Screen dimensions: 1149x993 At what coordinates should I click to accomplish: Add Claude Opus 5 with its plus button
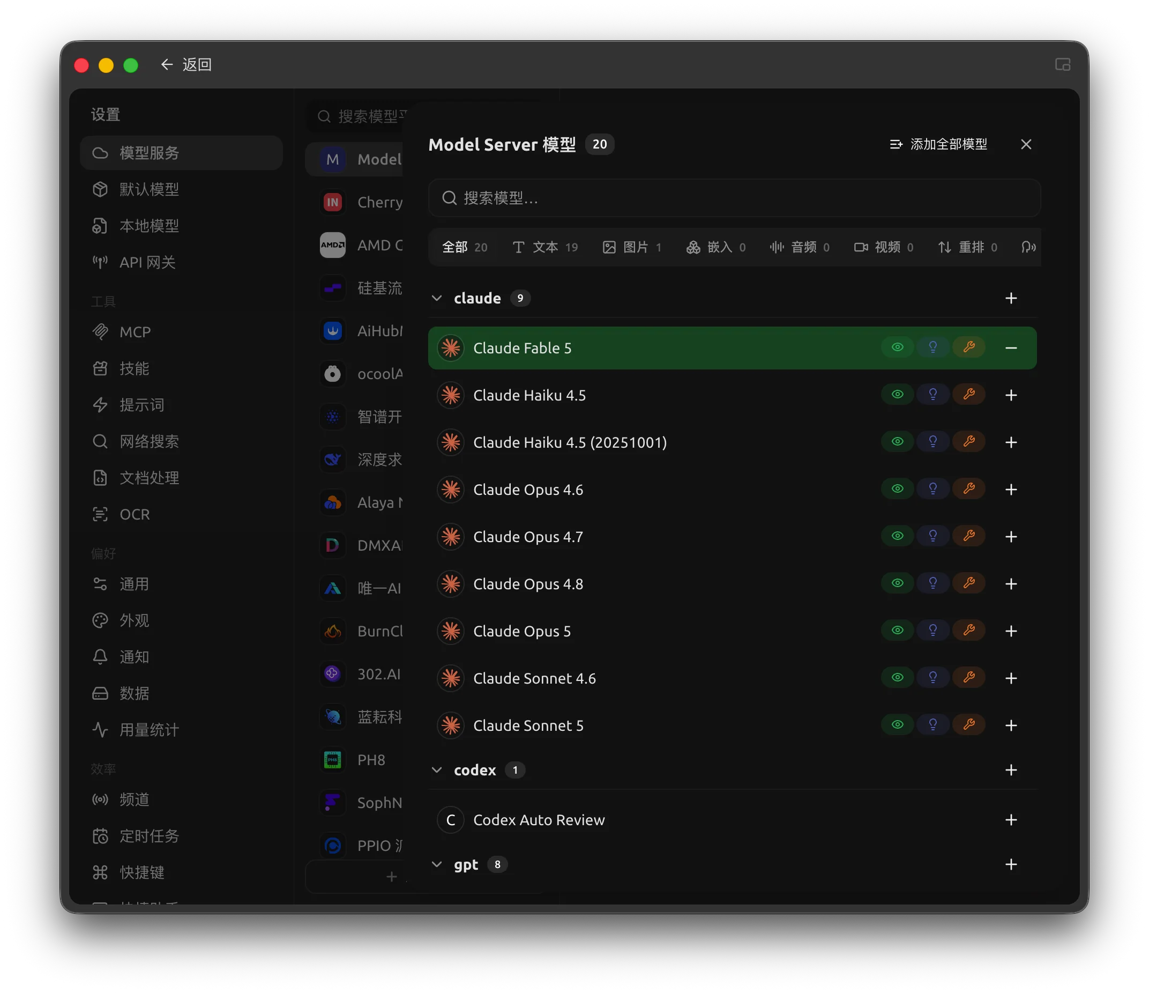1011,631
